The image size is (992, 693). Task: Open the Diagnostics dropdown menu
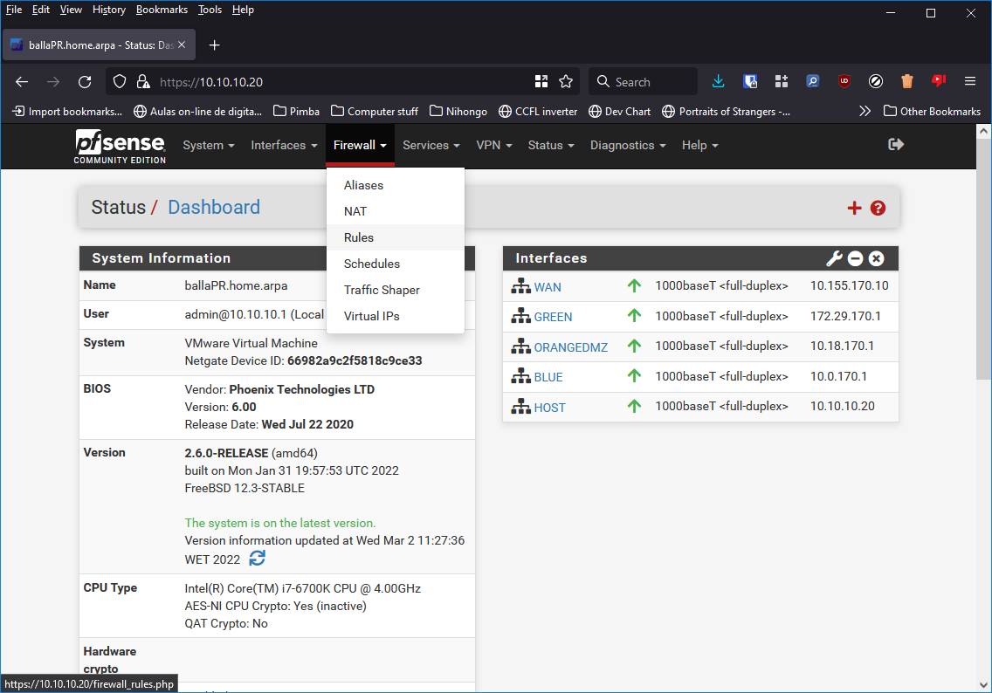(627, 146)
